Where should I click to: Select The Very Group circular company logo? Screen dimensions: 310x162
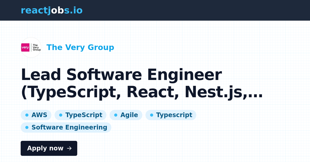(x=31, y=47)
